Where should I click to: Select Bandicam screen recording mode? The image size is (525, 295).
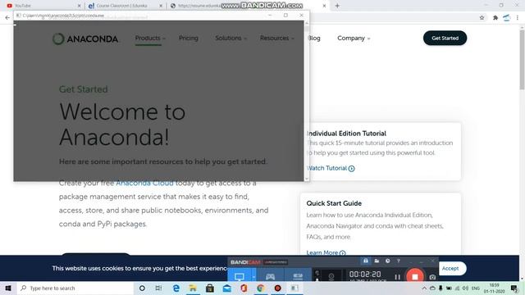click(x=239, y=277)
